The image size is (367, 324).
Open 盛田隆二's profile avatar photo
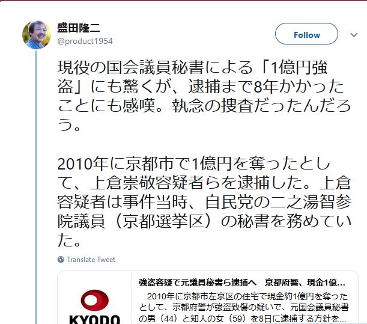click(36, 35)
